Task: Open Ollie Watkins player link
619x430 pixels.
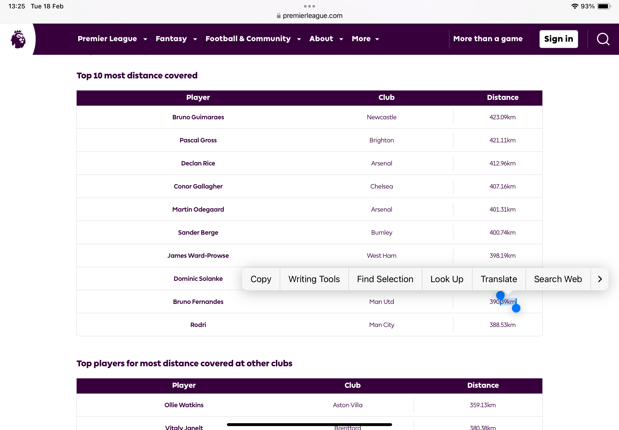Action: 184,405
